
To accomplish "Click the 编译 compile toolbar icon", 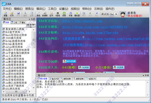I will coord(84,14).
